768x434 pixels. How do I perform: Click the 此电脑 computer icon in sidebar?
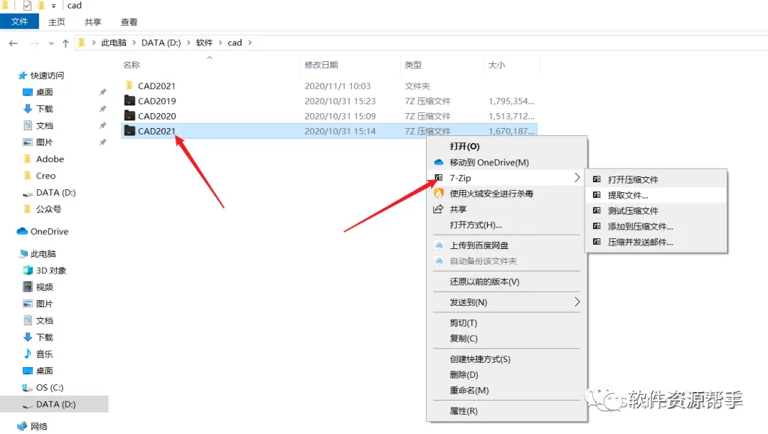coord(23,254)
